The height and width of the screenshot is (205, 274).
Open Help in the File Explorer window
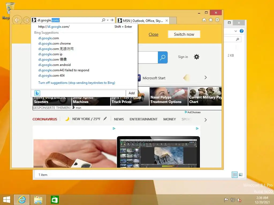pos(242,31)
